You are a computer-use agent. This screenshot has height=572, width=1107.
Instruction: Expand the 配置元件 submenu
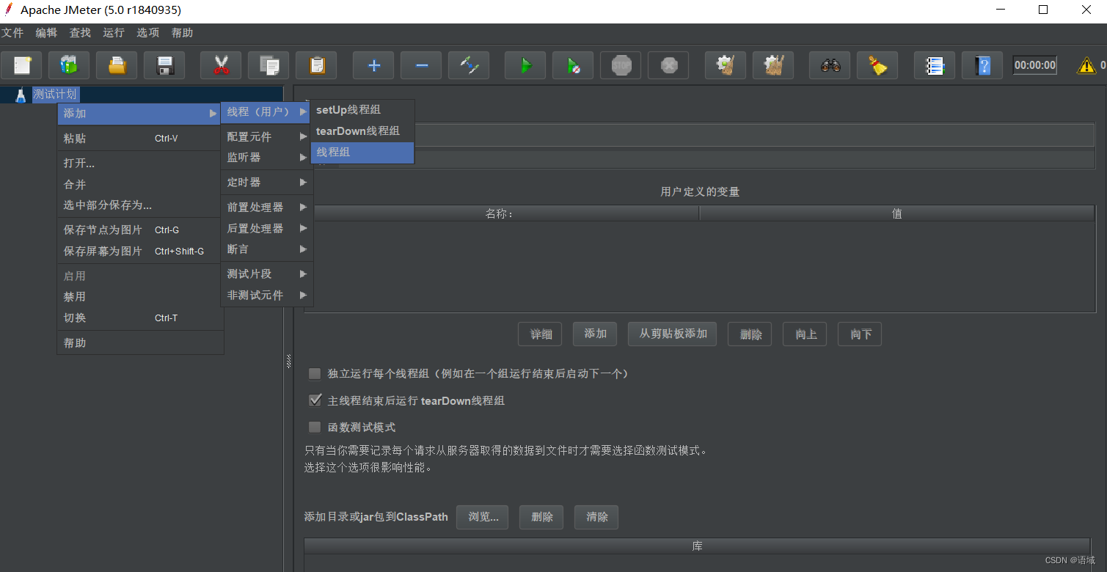[267, 137]
